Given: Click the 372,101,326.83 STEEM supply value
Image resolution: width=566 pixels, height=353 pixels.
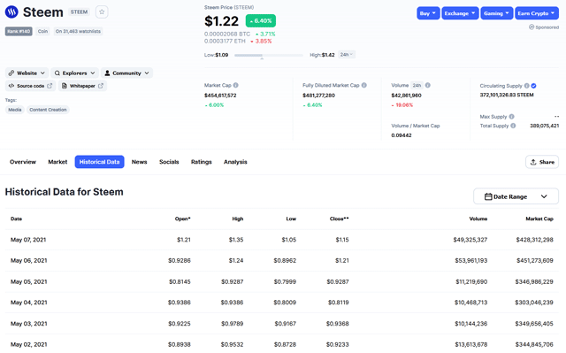Looking at the screenshot, I should (x=507, y=95).
